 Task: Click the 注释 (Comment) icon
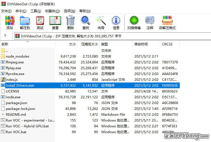[x=150, y=20]
